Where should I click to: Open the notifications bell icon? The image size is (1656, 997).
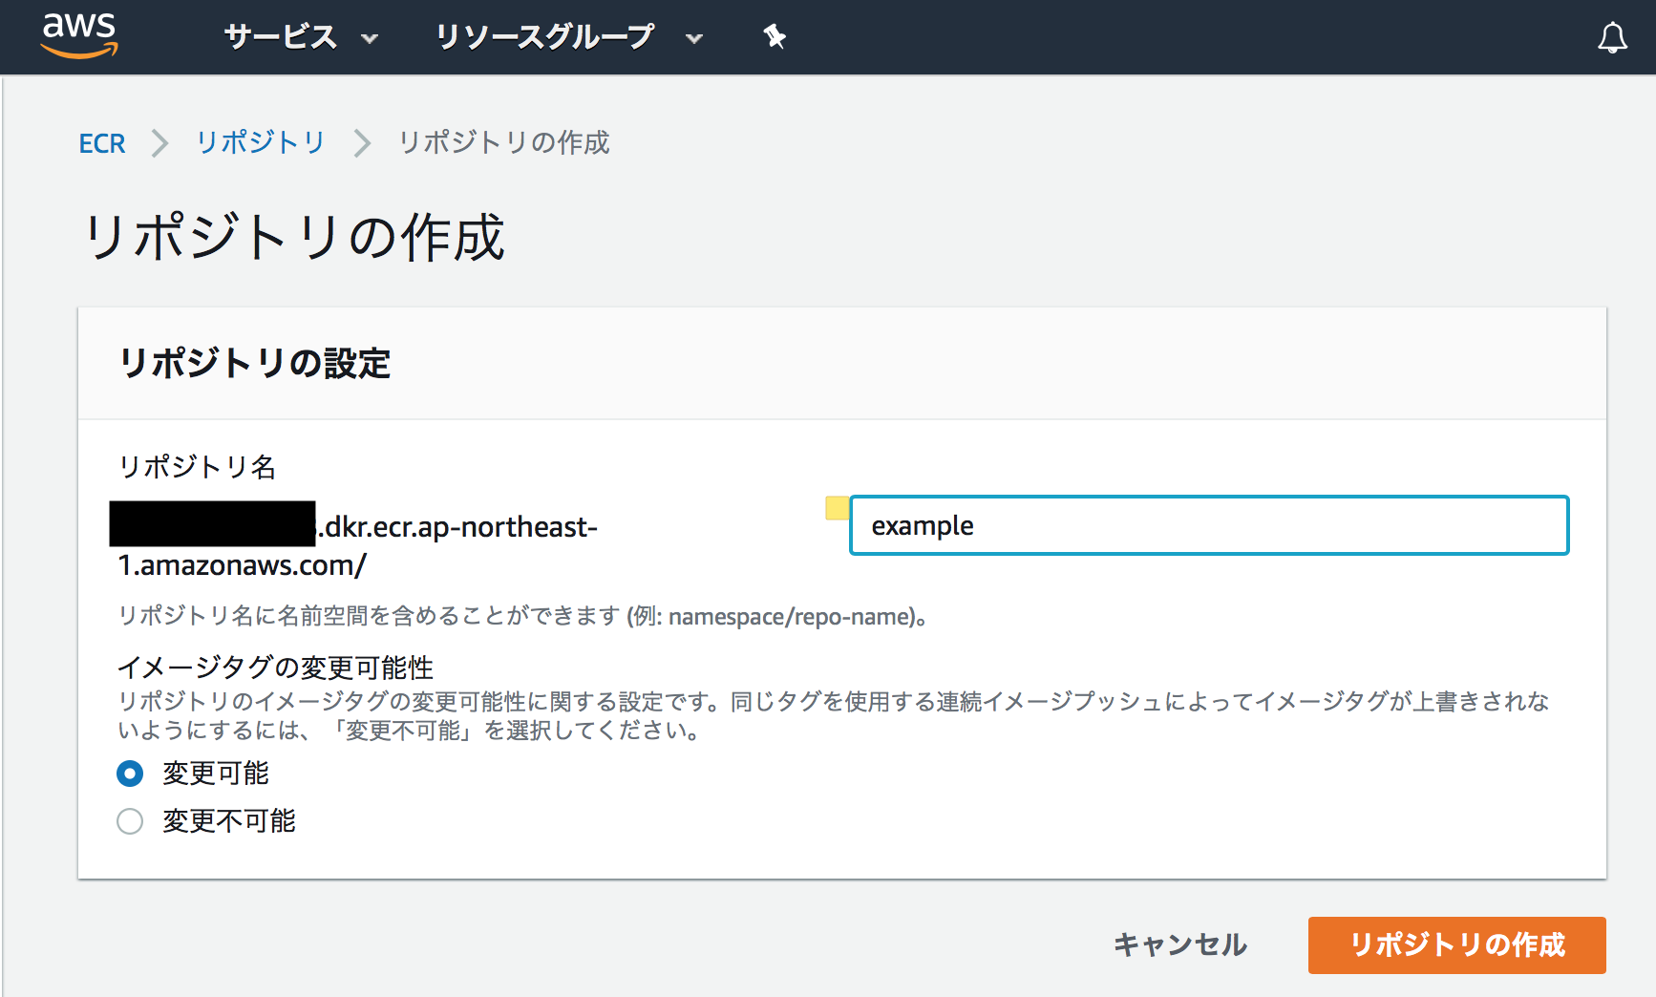[x=1612, y=37]
